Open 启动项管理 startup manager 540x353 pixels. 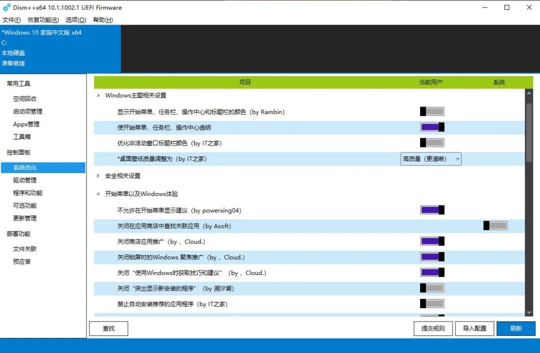pos(28,111)
